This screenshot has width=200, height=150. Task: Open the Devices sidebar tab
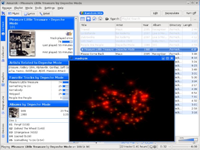3,130
